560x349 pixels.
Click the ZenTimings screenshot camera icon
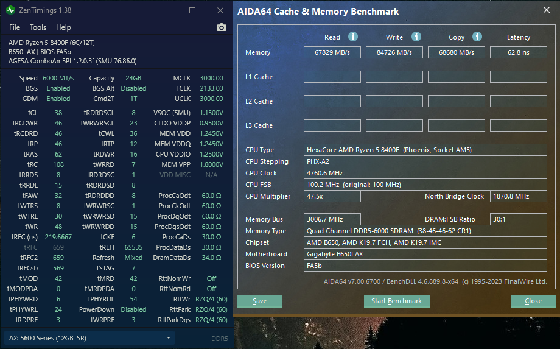222,27
